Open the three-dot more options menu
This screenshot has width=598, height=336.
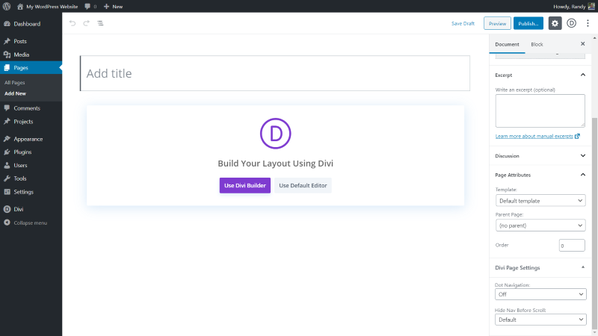pos(588,23)
